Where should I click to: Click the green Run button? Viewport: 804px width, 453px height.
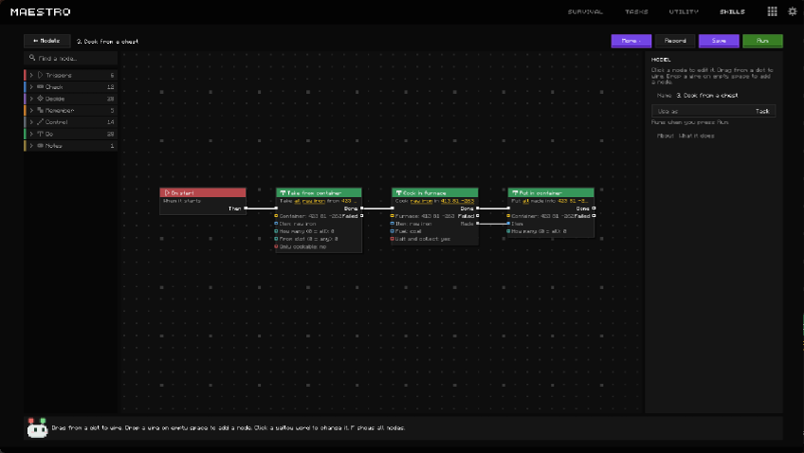[x=762, y=41]
